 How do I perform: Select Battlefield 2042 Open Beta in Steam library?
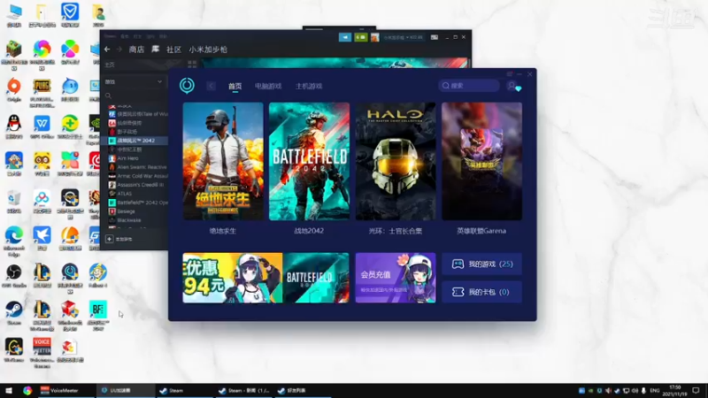click(x=138, y=203)
